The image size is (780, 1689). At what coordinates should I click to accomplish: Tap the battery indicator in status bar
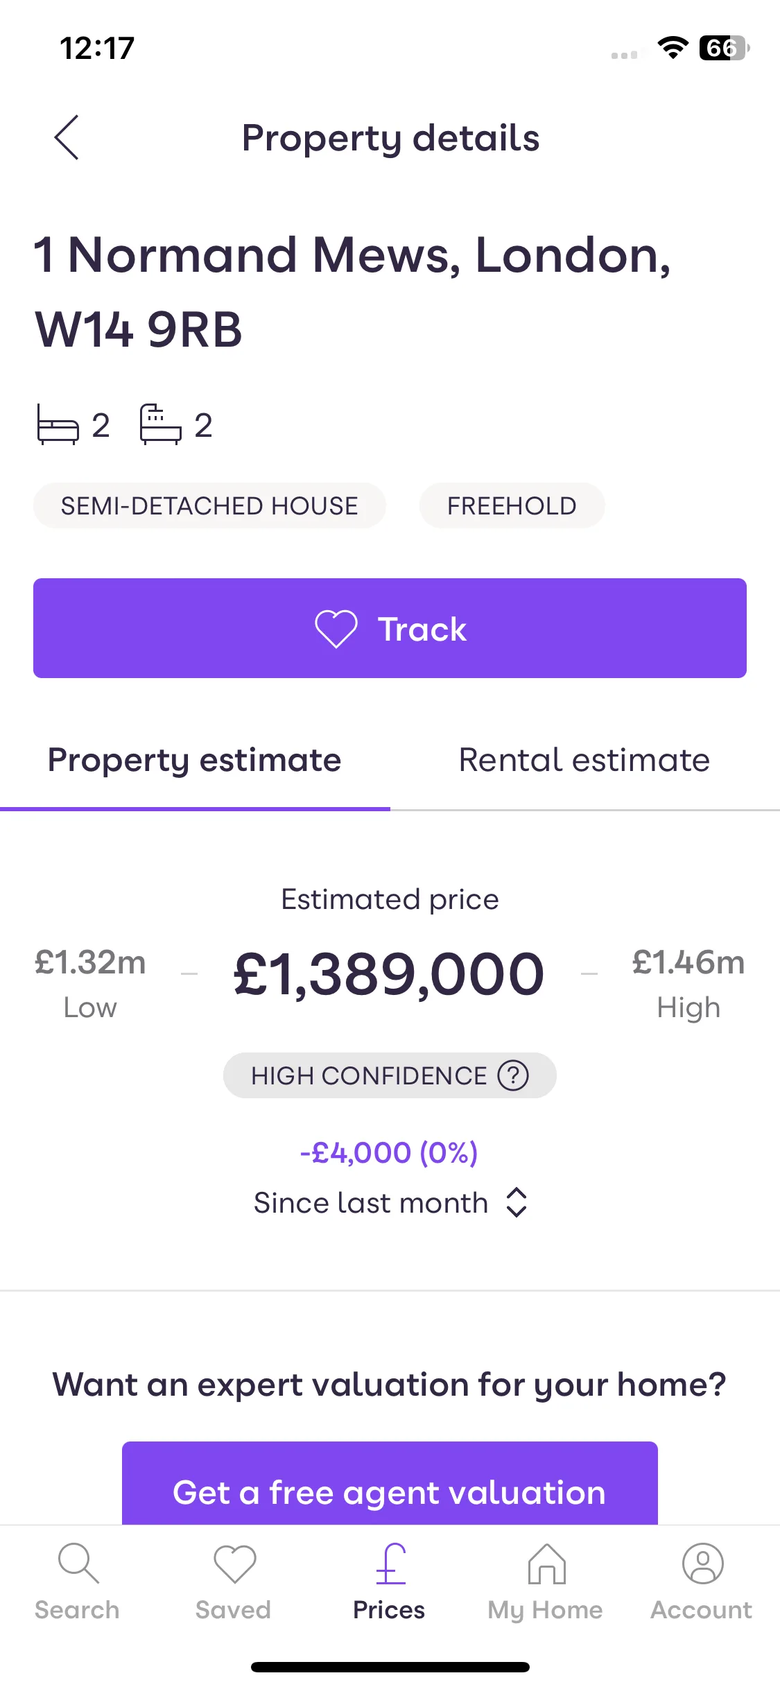point(724,48)
